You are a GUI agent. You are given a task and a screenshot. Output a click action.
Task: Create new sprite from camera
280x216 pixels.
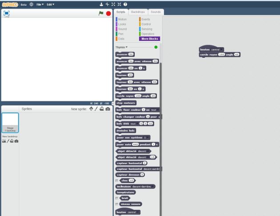tap(108, 109)
